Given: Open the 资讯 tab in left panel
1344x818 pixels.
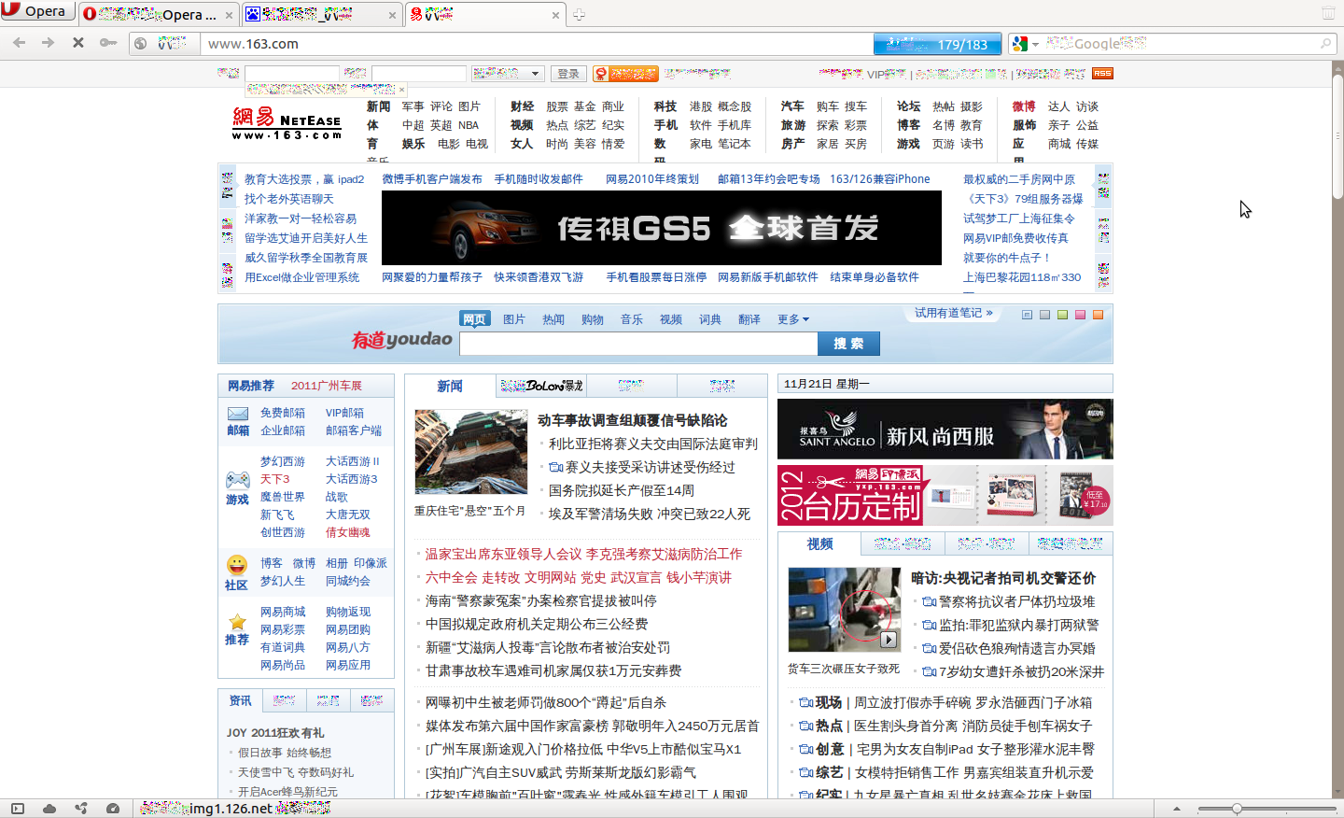Looking at the screenshot, I should (x=241, y=700).
